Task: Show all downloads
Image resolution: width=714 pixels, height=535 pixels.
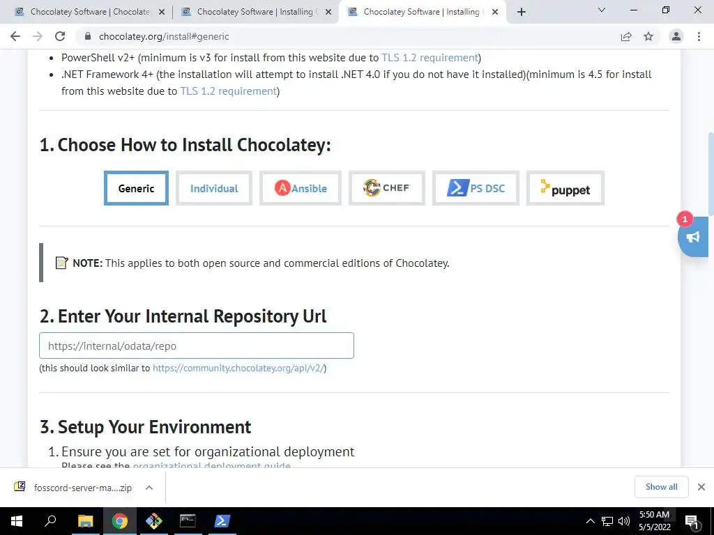Action: coord(661,487)
